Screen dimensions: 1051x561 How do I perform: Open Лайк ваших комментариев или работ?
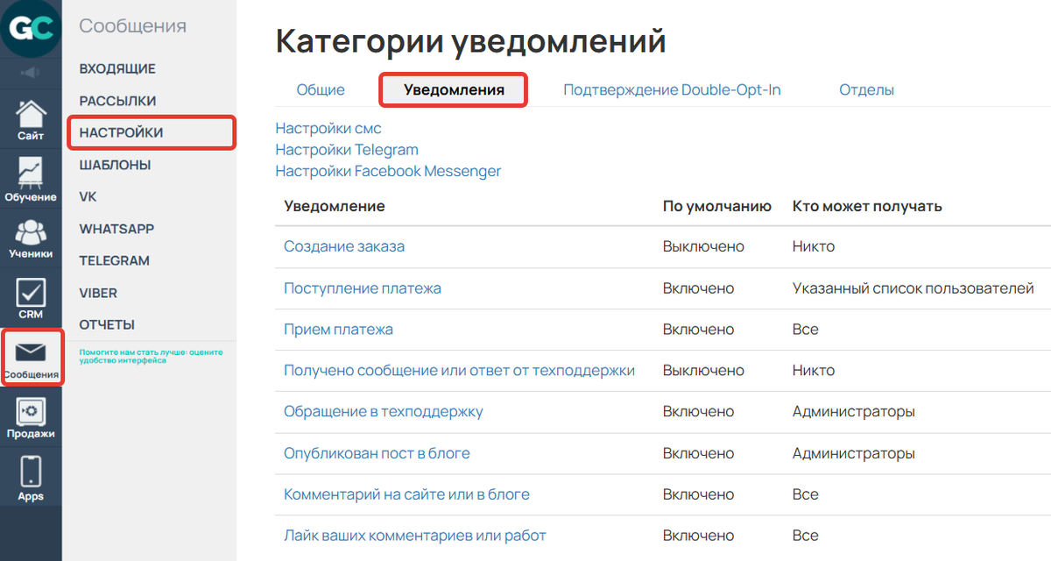[415, 536]
